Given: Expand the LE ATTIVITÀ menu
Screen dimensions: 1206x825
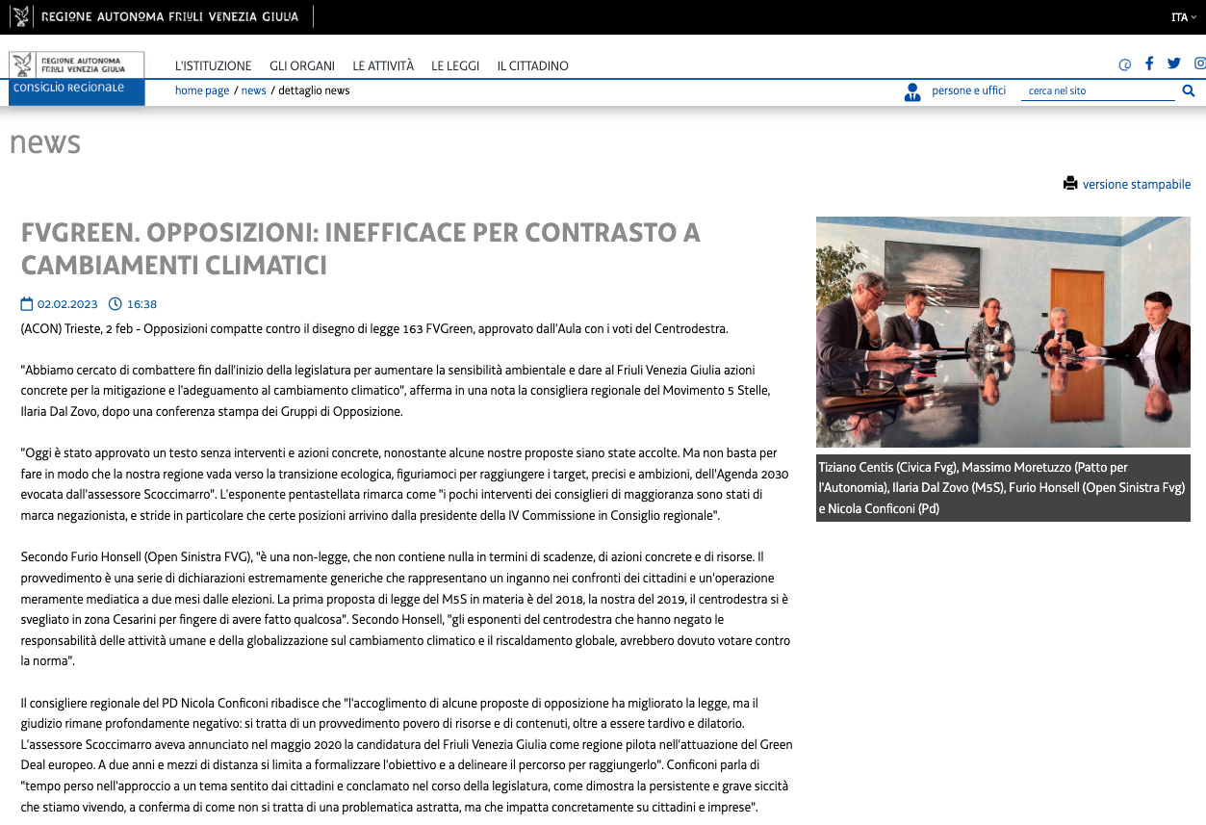Looking at the screenshot, I should 383,65.
